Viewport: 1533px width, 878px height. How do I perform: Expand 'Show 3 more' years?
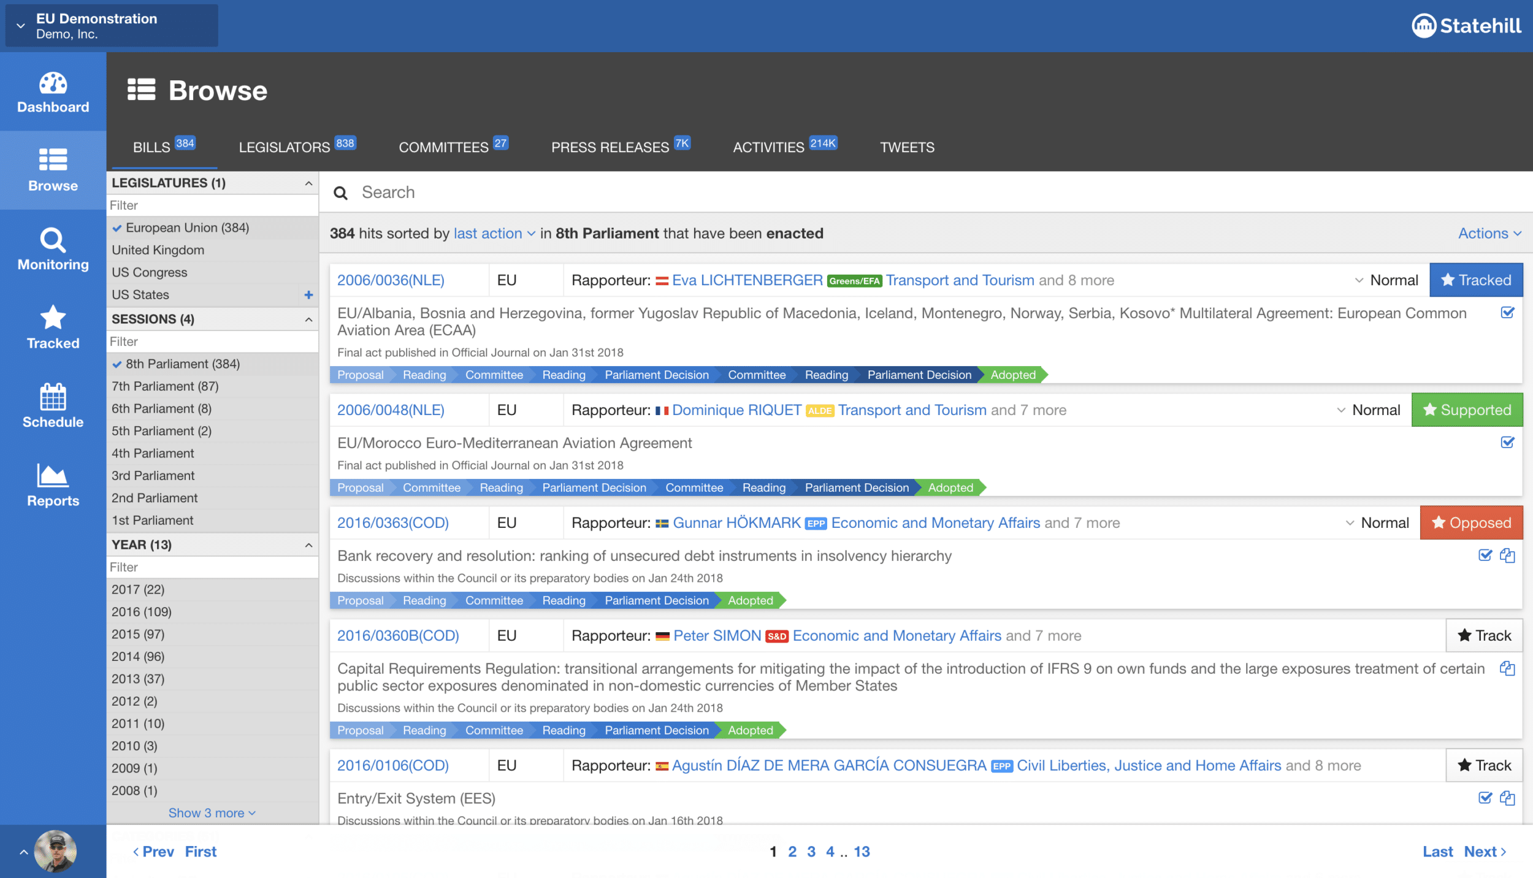pyautogui.click(x=212, y=813)
